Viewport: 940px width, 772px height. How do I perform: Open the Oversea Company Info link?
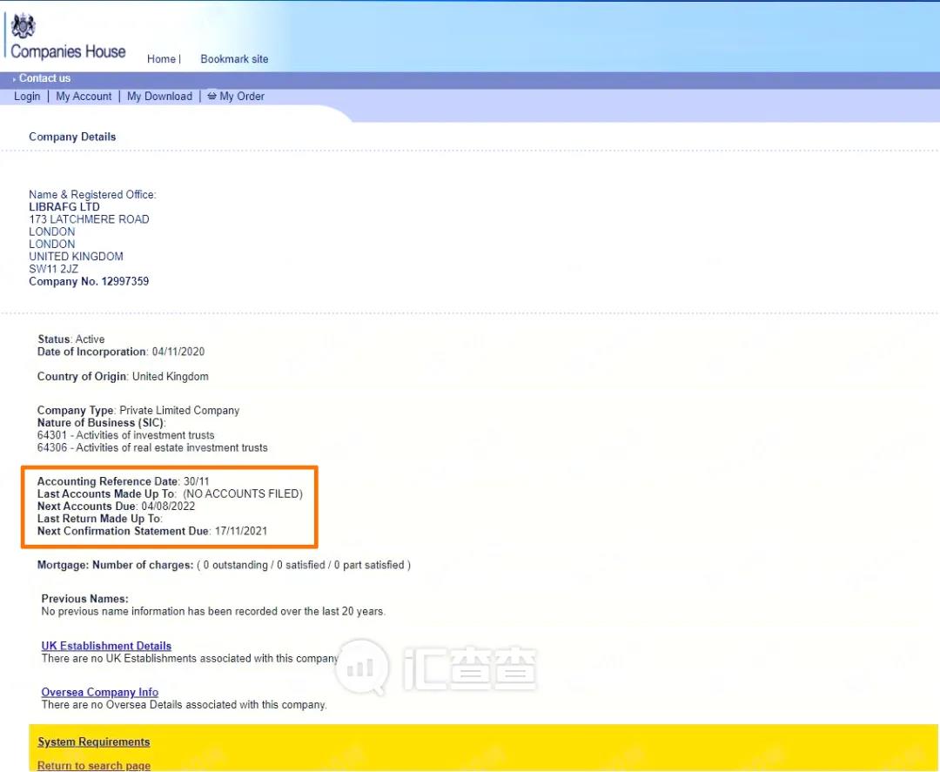(99, 692)
